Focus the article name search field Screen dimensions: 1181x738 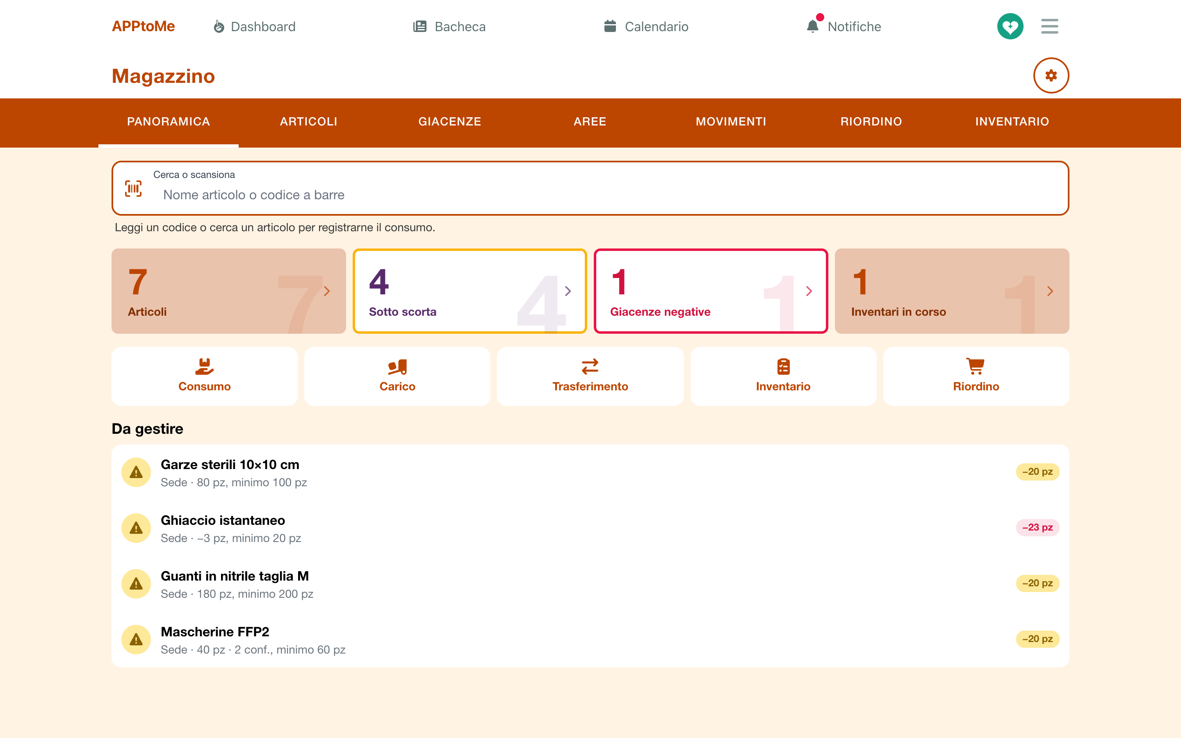pos(590,188)
